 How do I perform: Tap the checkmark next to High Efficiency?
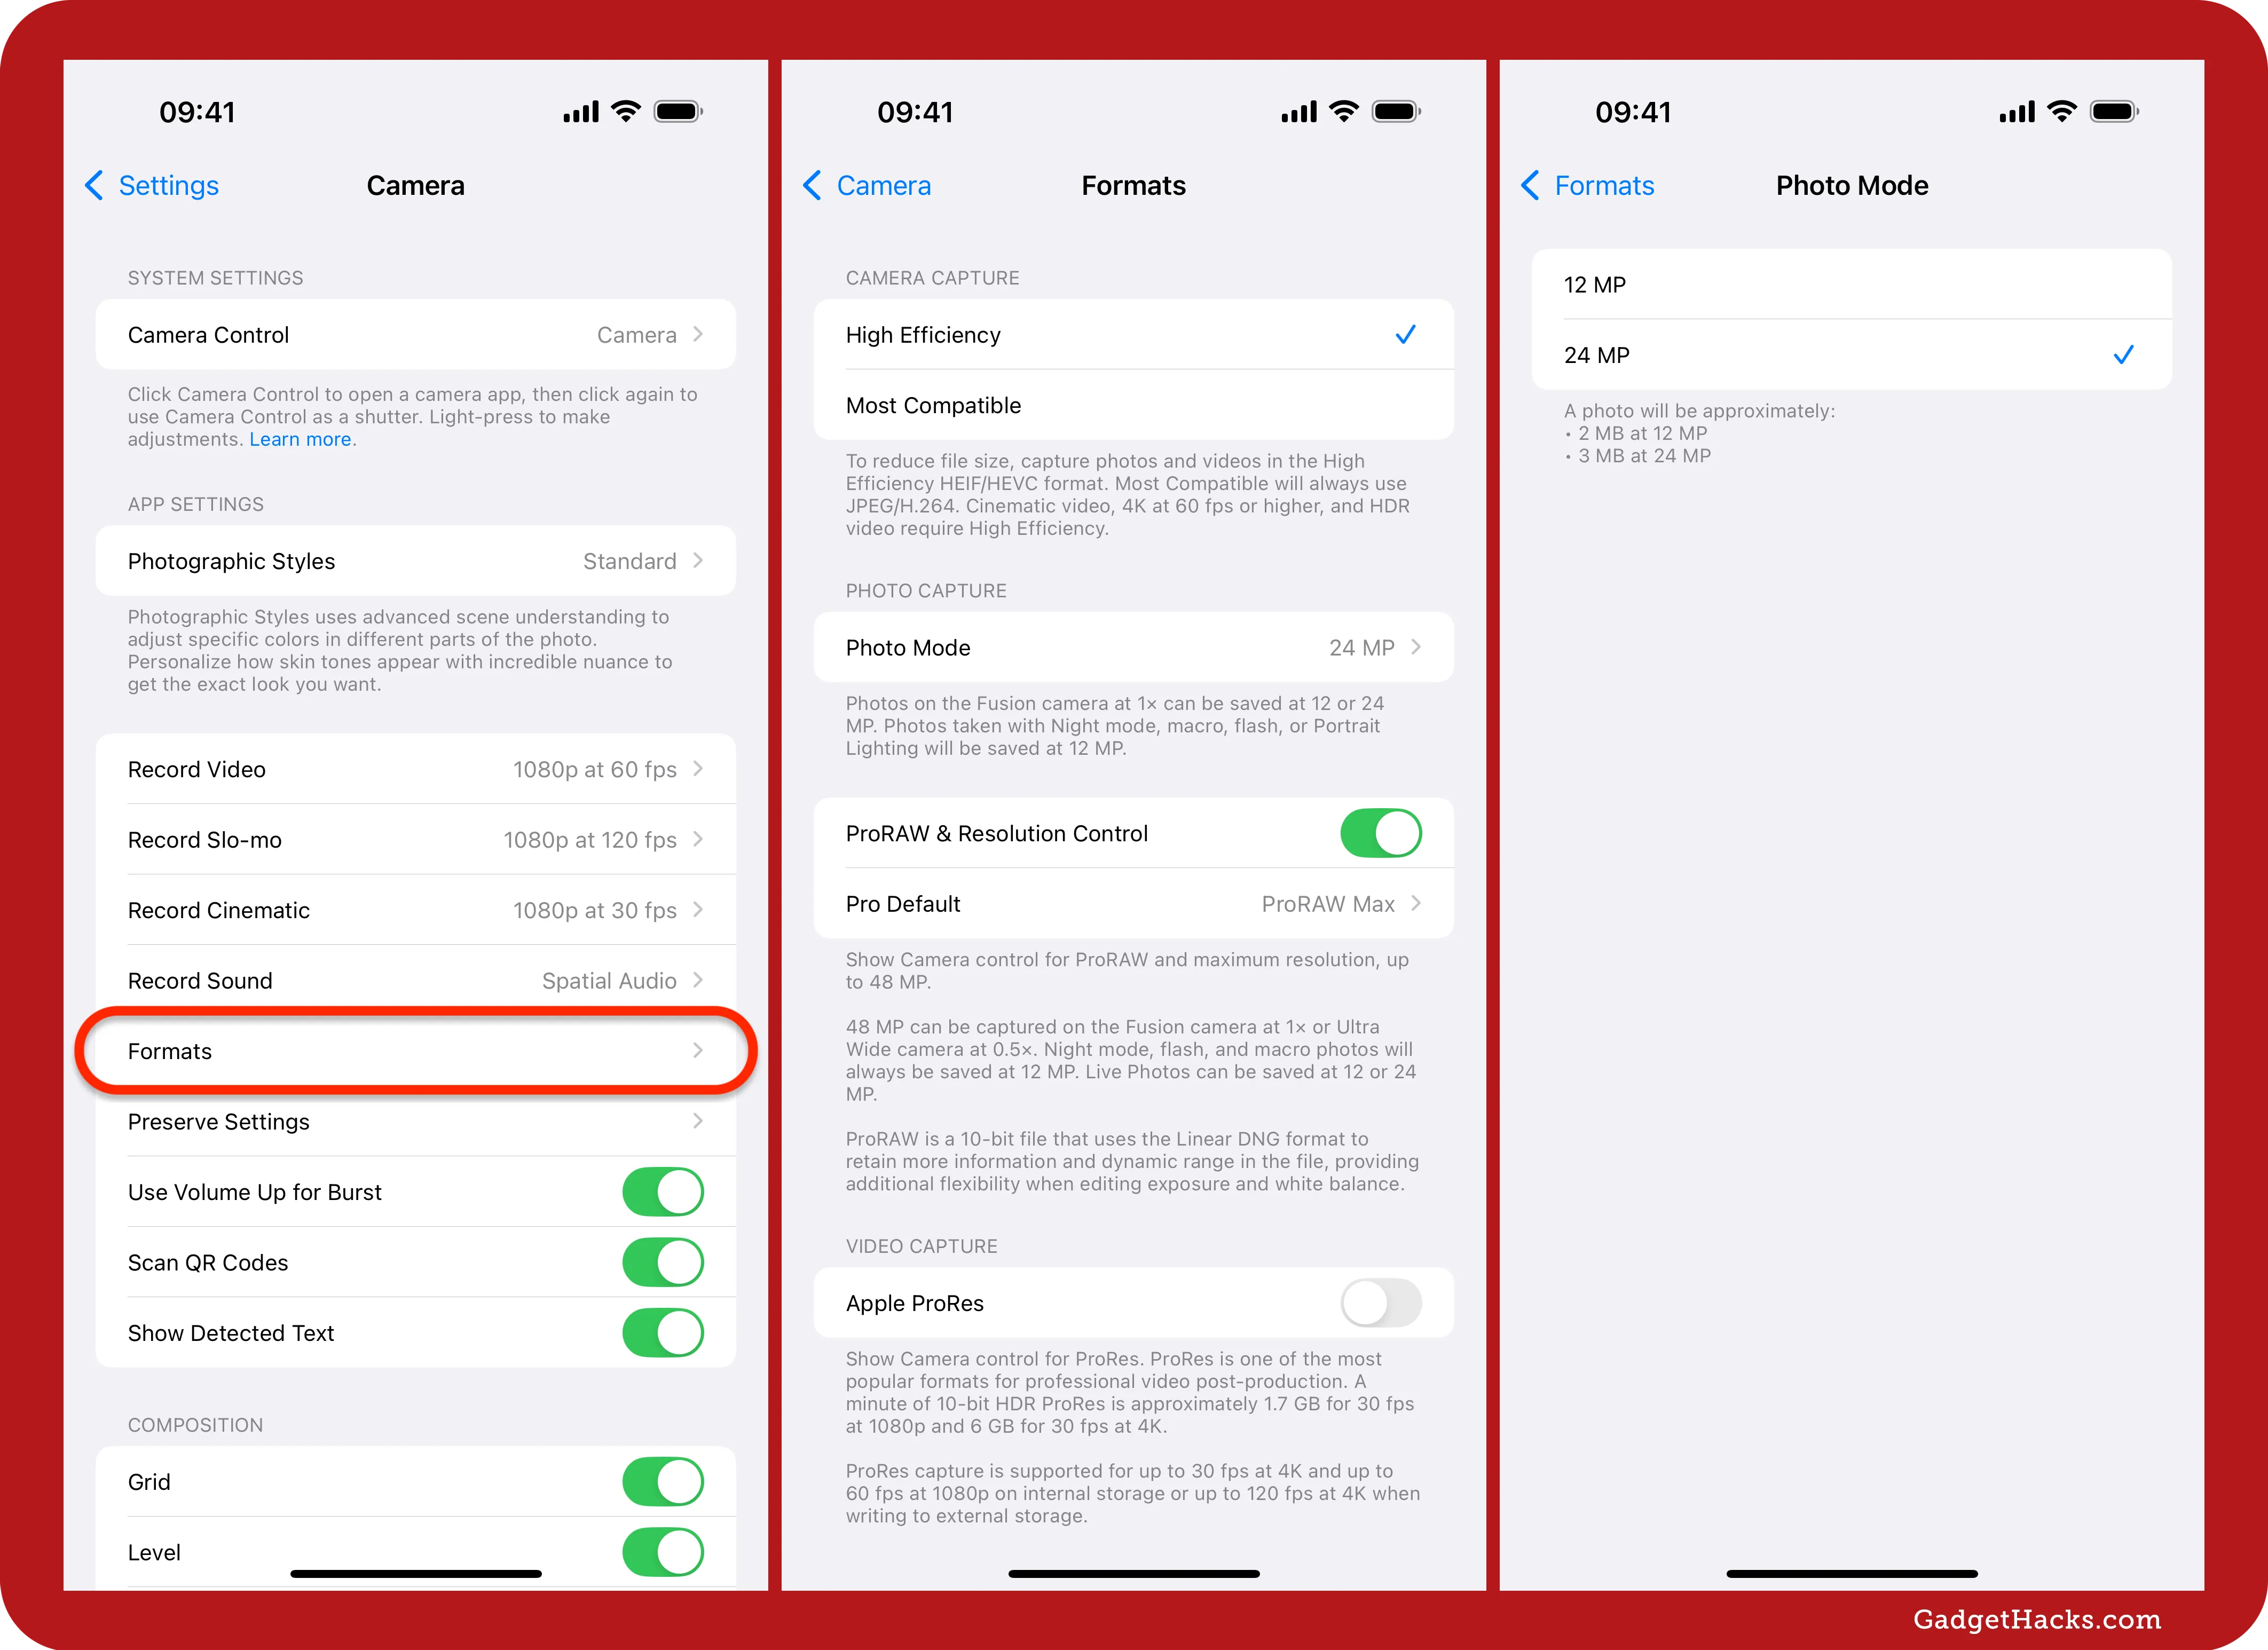click(x=1409, y=333)
